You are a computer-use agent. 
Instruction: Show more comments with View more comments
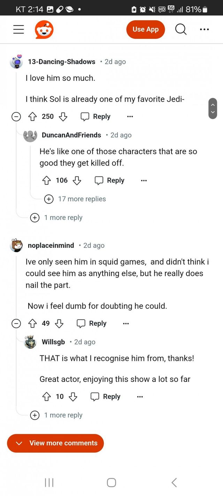click(x=55, y=443)
